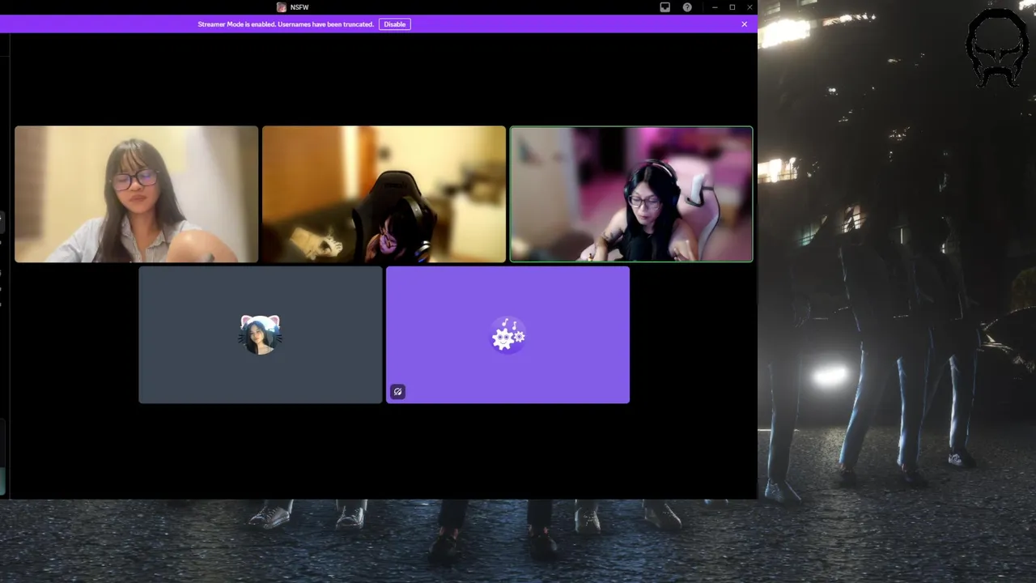Dismiss the Streamer Mode notice banner
Image resolution: width=1036 pixels, height=583 pixels.
(x=744, y=24)
